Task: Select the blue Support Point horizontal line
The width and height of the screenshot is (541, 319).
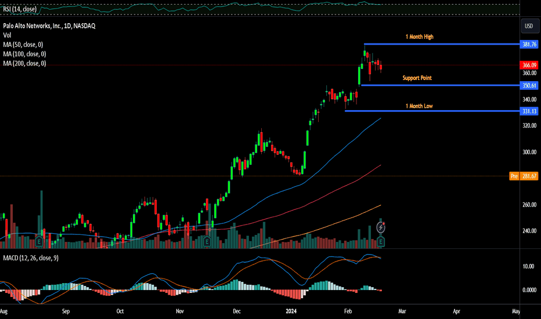Action: click(x=440, y=85)
